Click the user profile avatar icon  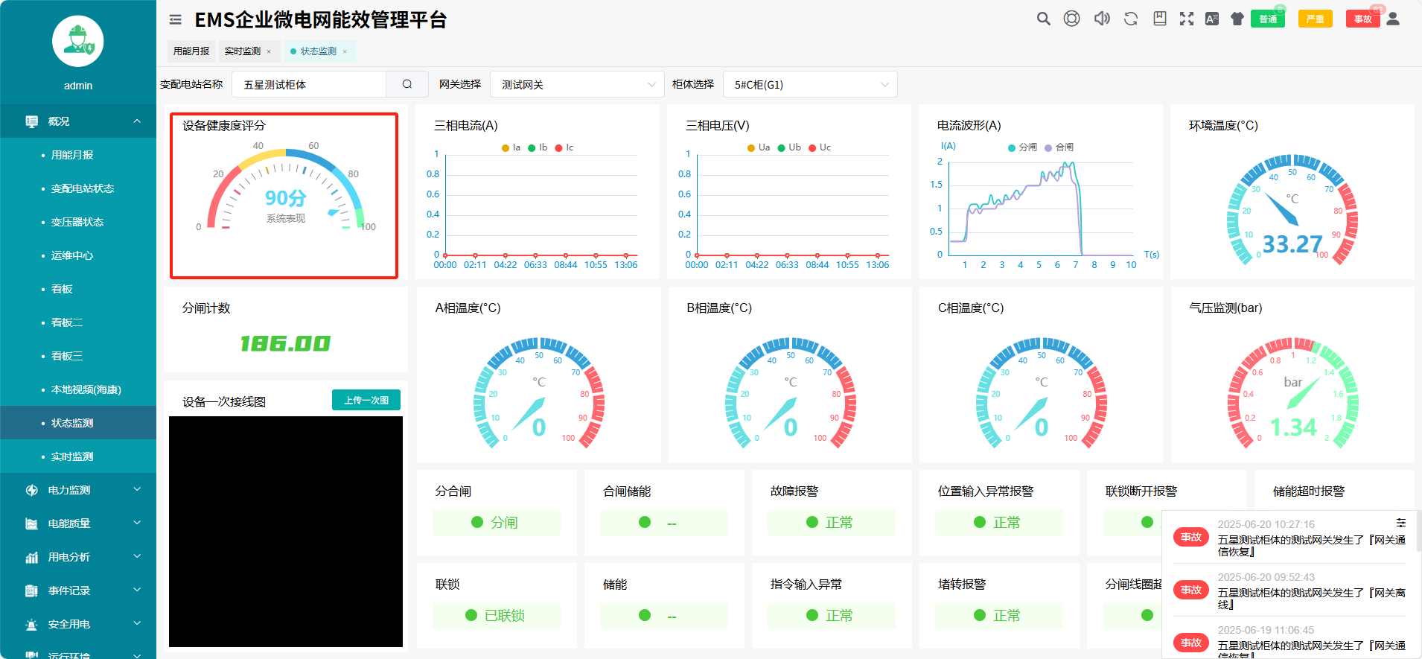[1393, 19]
